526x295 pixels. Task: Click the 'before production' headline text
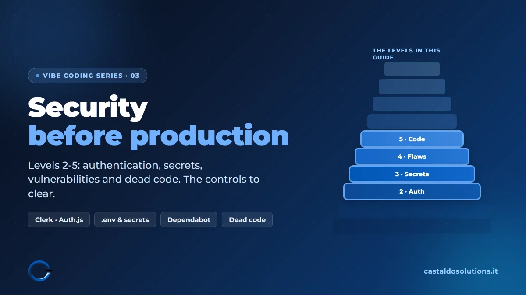pos(159,135)
